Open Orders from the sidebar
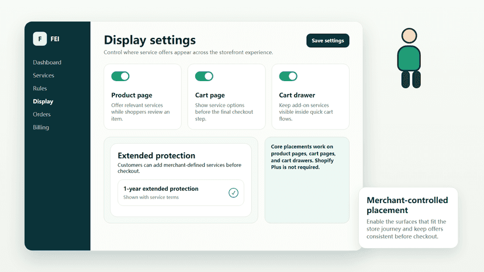Viewport: 484px width, 272px height. [x=42, y=114]
